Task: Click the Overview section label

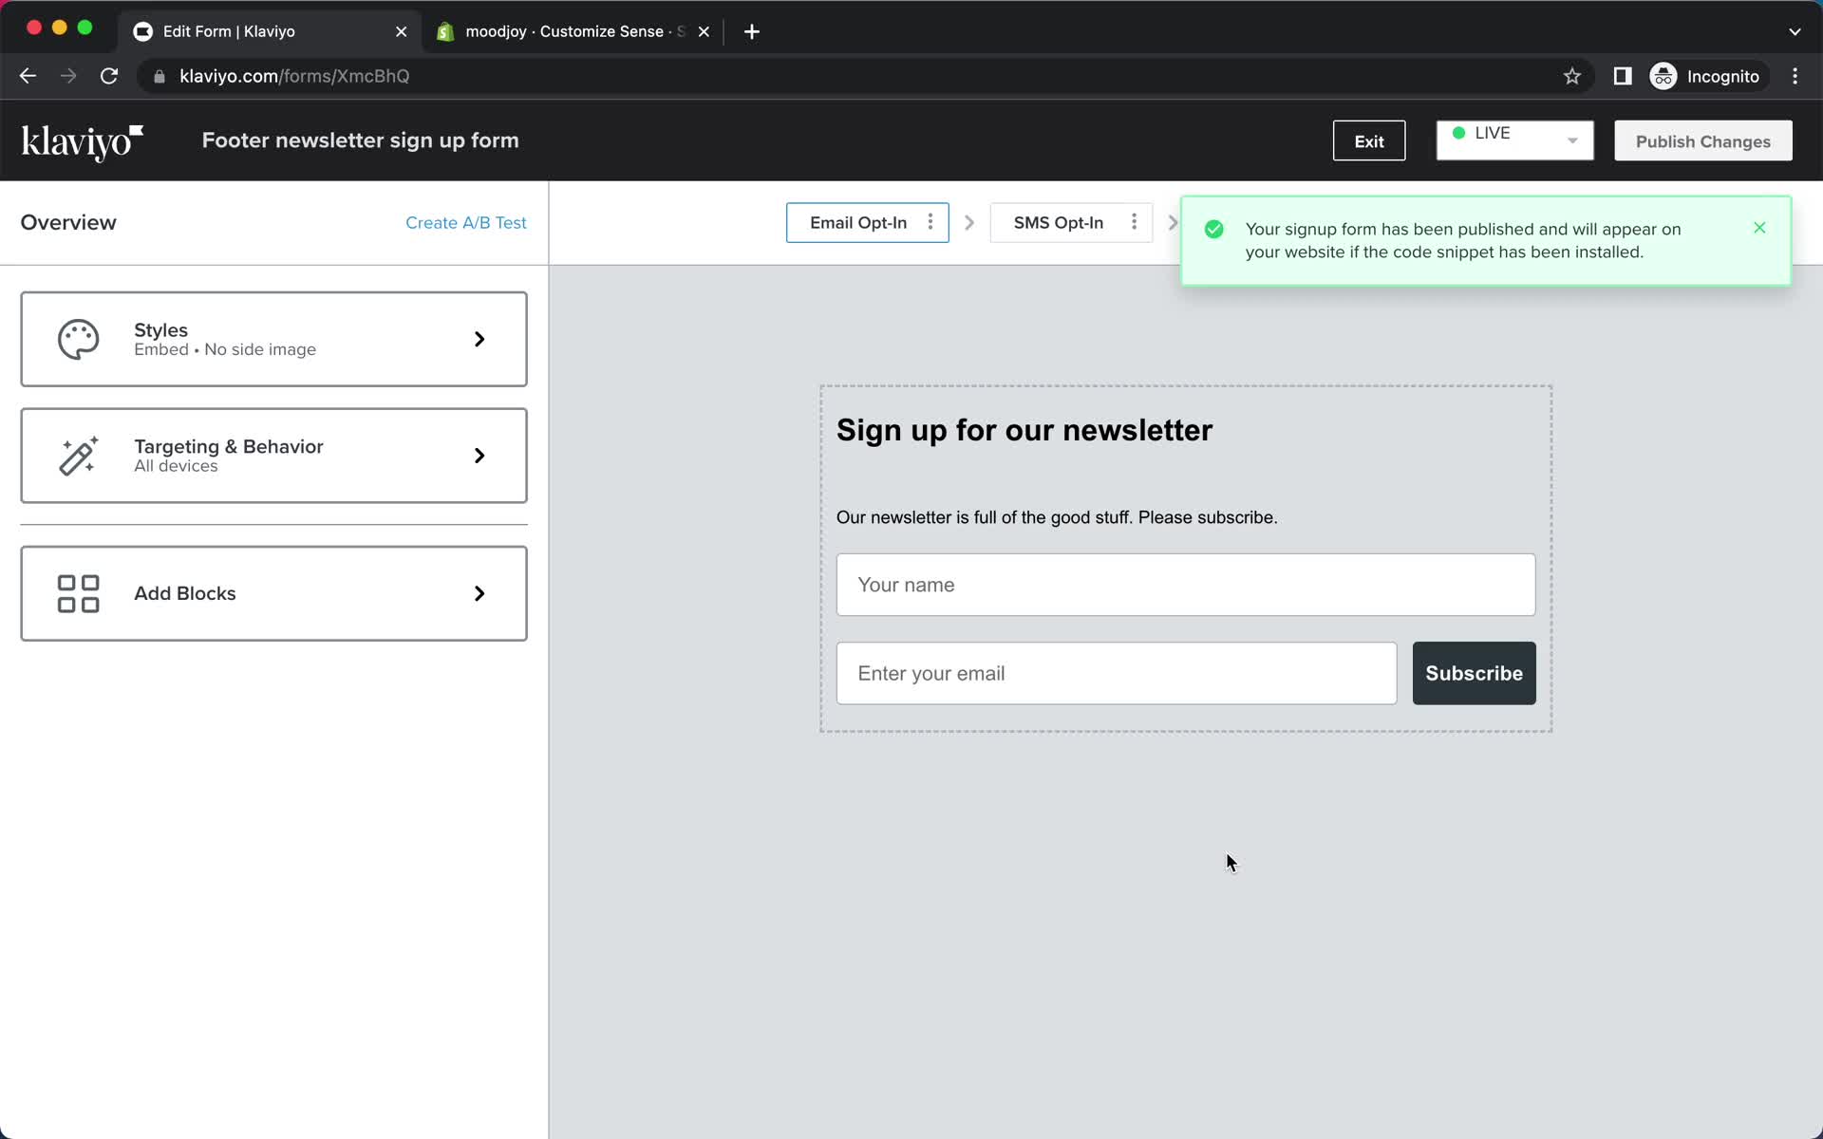Action: point(68,222)
